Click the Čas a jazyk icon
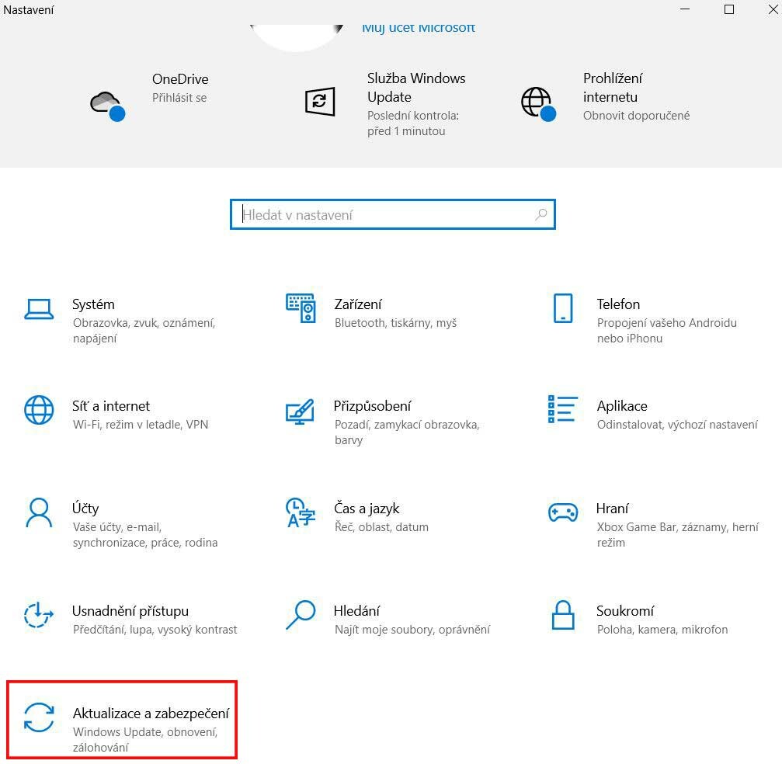 (301, 512)
